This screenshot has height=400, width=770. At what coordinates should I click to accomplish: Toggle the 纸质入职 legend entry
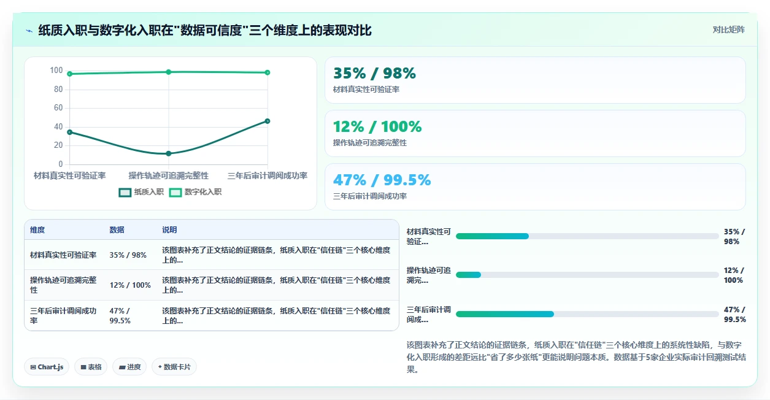pos(142,192)
